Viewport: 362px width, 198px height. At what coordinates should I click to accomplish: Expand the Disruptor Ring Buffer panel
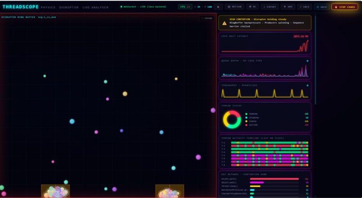tap(207, 18)
